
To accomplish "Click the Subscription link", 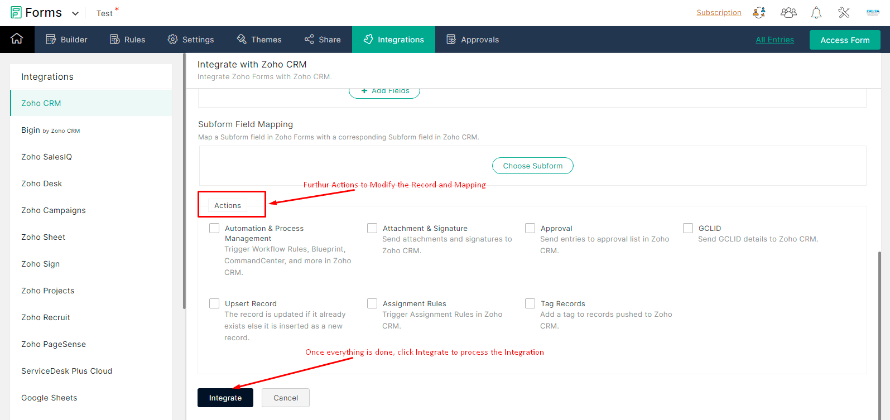I will point(719,12).
